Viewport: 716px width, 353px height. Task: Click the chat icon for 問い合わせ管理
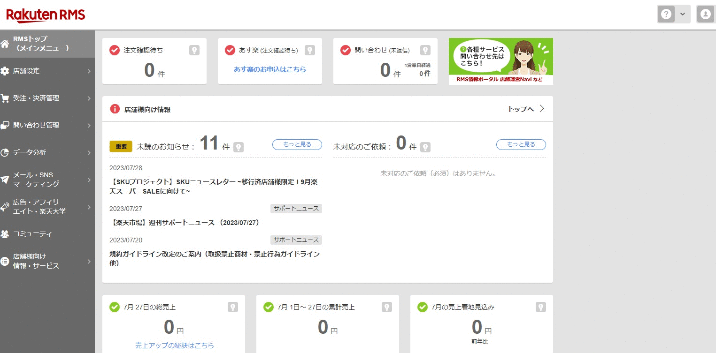5,125
